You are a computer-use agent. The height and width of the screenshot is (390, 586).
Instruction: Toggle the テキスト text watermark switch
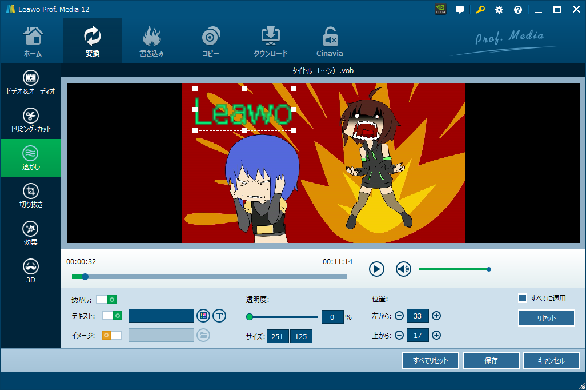tap(112, 316)
